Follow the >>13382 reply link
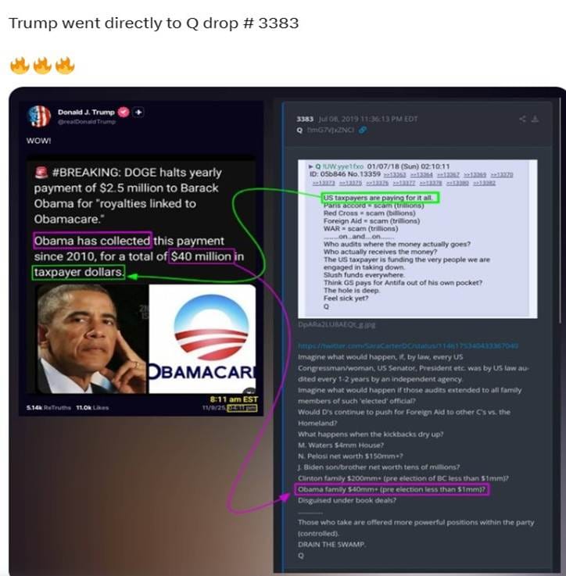Viewport: 566px width, 576px height. point(485,183)
